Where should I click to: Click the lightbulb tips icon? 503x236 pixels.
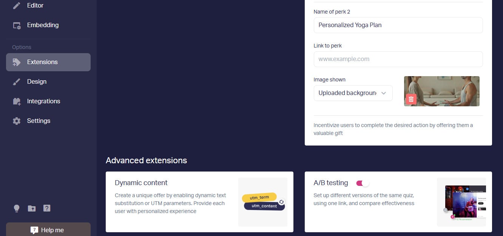[x=17, y=208]
